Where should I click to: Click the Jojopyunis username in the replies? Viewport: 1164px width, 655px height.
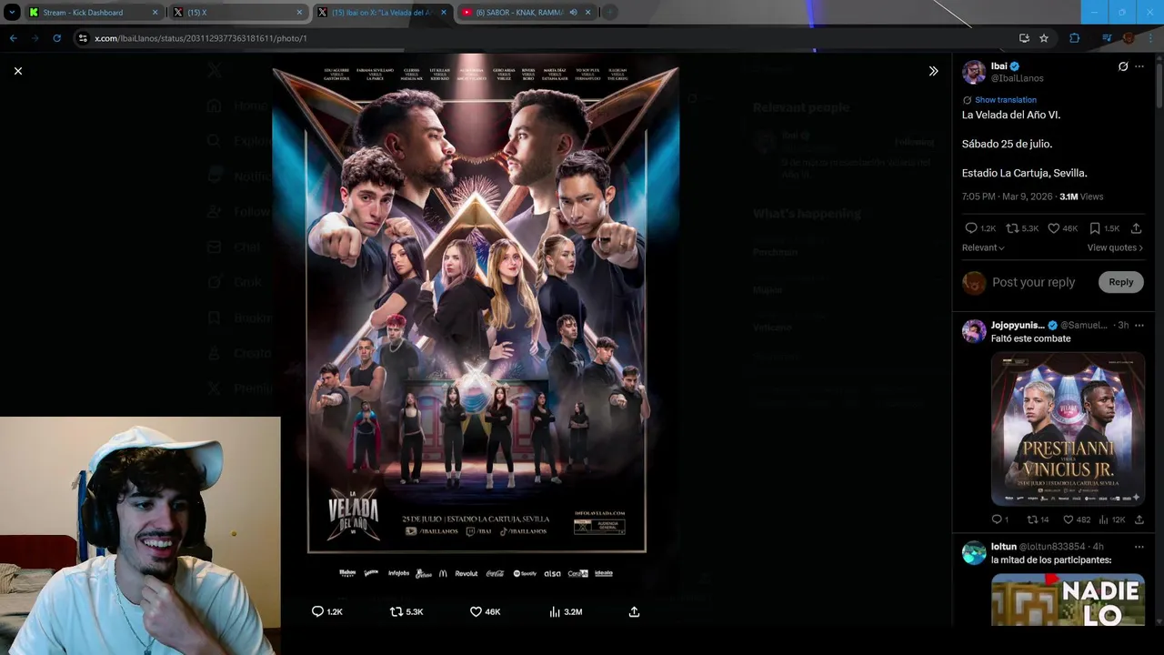point(1018,325)
